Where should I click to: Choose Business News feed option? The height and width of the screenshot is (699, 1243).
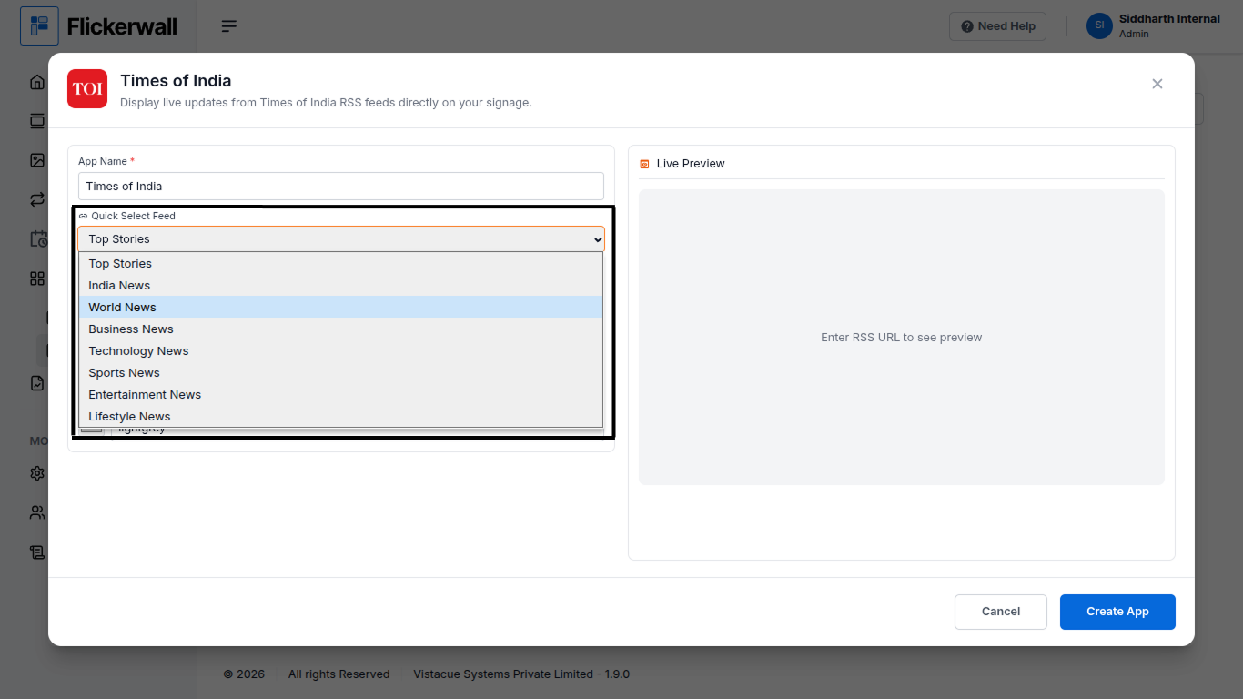coord(340,329)
